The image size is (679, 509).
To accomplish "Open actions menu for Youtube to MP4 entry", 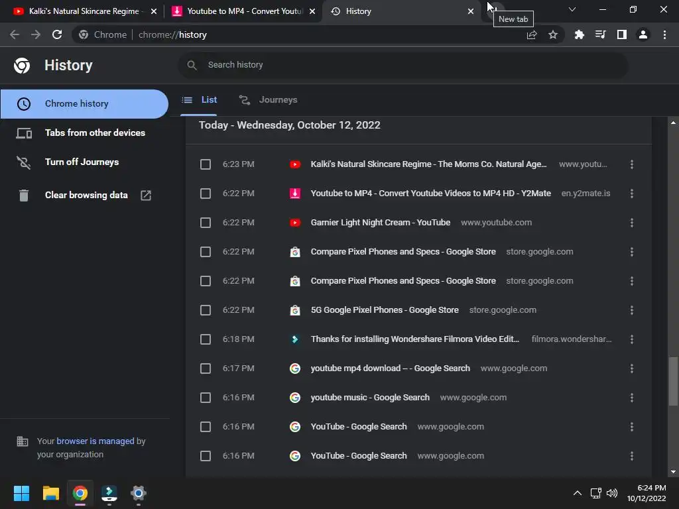I will coord(632,194).
